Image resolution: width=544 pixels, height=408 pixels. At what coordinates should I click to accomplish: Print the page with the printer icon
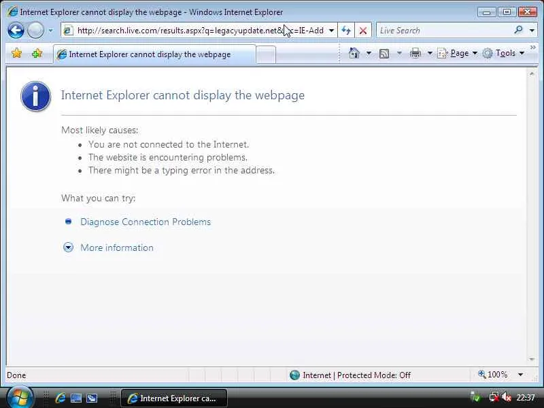tap(415, 54)
